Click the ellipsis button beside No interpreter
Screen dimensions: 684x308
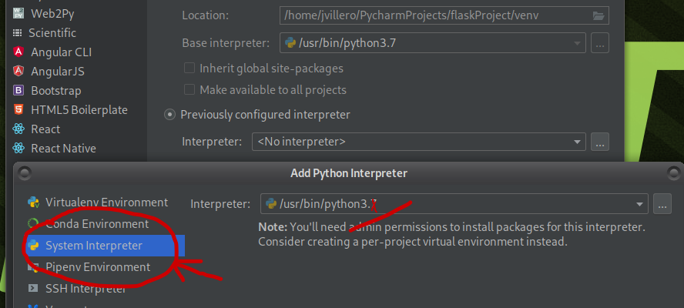600,142
